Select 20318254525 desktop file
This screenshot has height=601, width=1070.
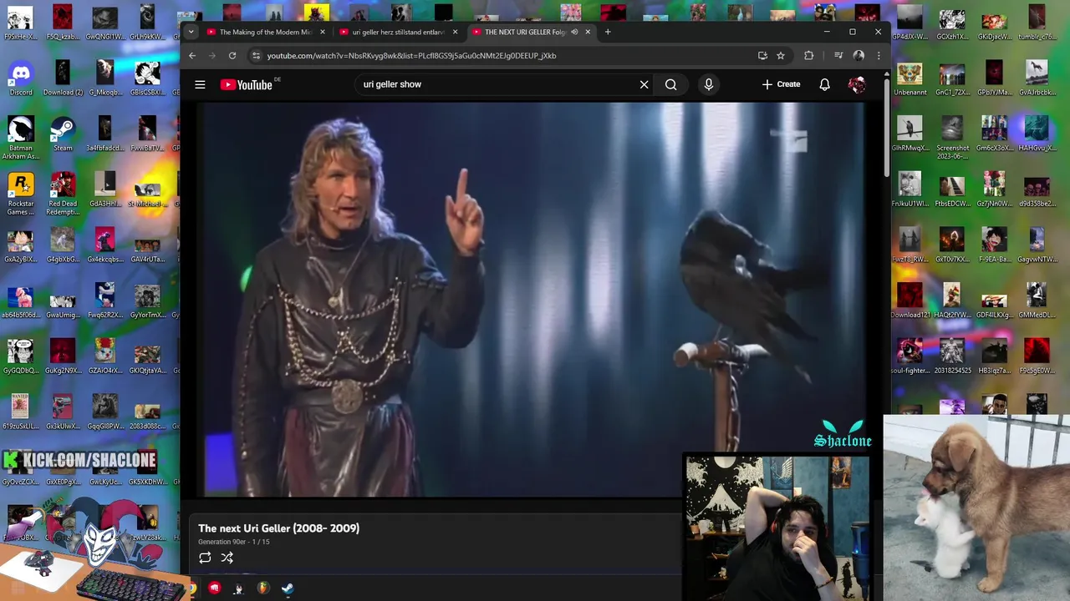pyautogui.click(x=952, y=356)
